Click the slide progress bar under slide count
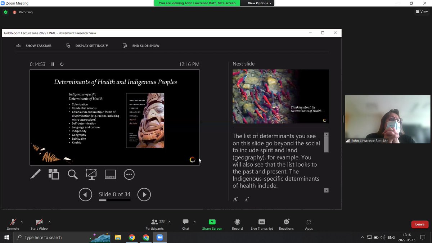 tap(114, 200)
